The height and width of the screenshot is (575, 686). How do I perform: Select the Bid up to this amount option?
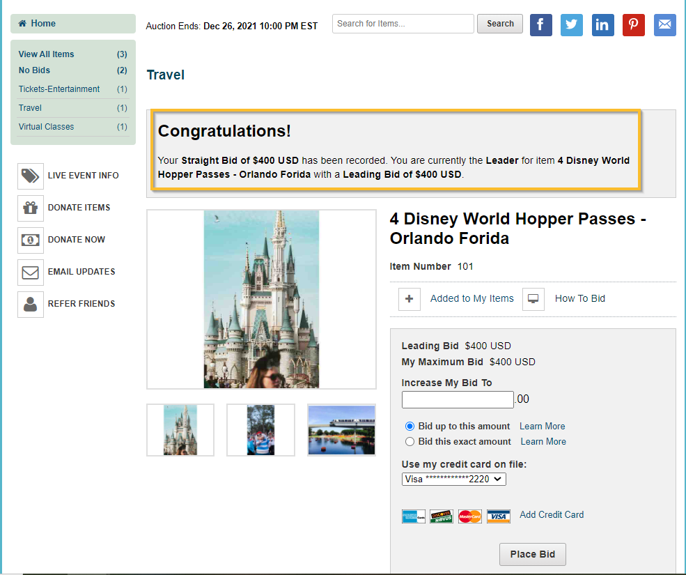pos(410,426)
